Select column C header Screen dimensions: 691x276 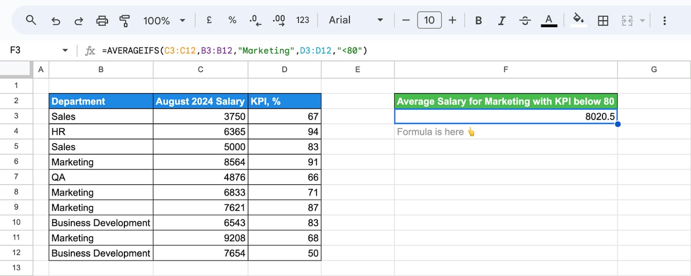pos(200,70)
